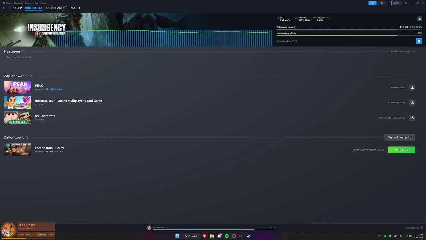Click the PEAK game thumbnail
Screen dimensions: 426x240
(18, 87)
